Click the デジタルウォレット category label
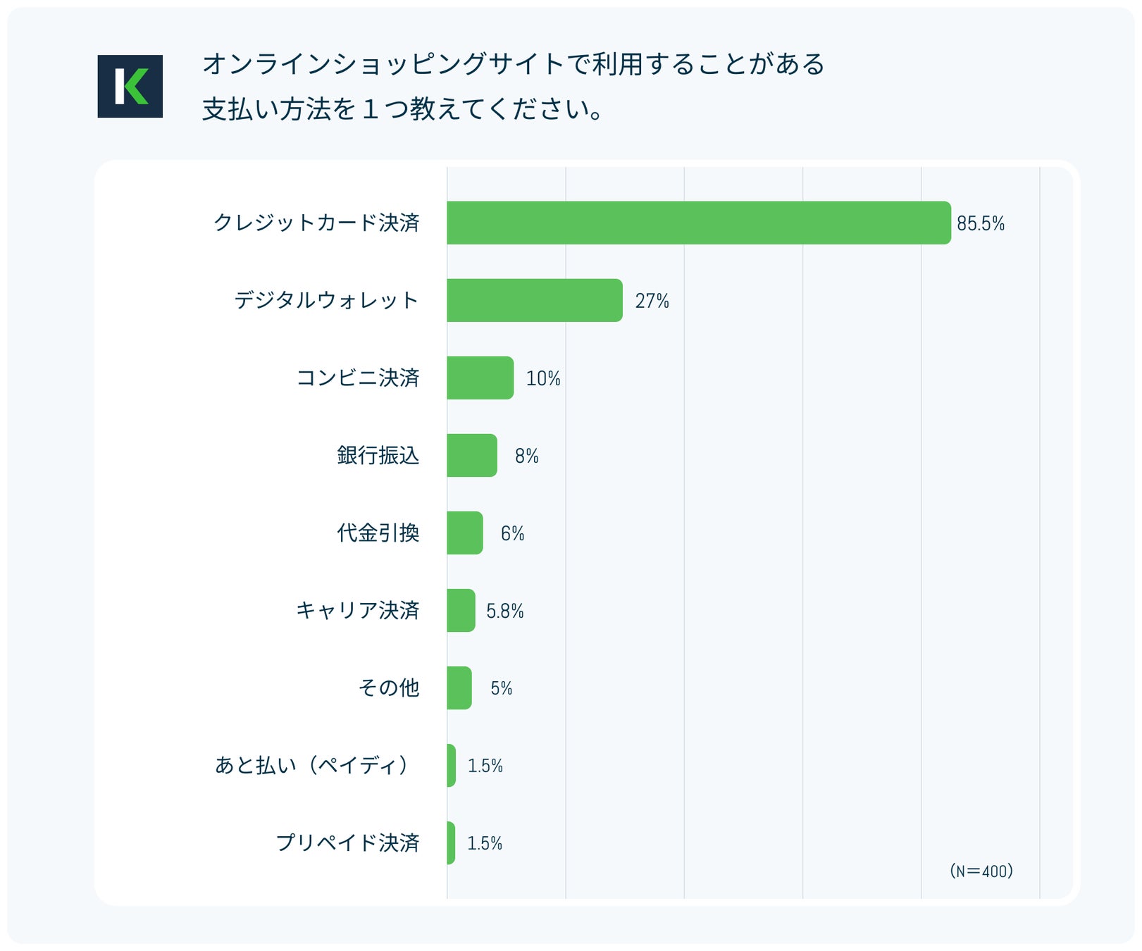The image size is (1142, 951). click(x=326, y=300)
